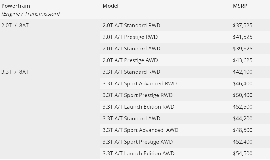Choose 3.3T A/T Sport Advanced RWD
This screenshot has height=160, width=270.
point(140,84)
